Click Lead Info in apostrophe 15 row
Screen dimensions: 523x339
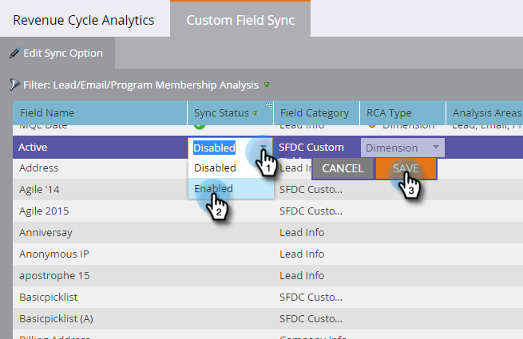point(302,276)
